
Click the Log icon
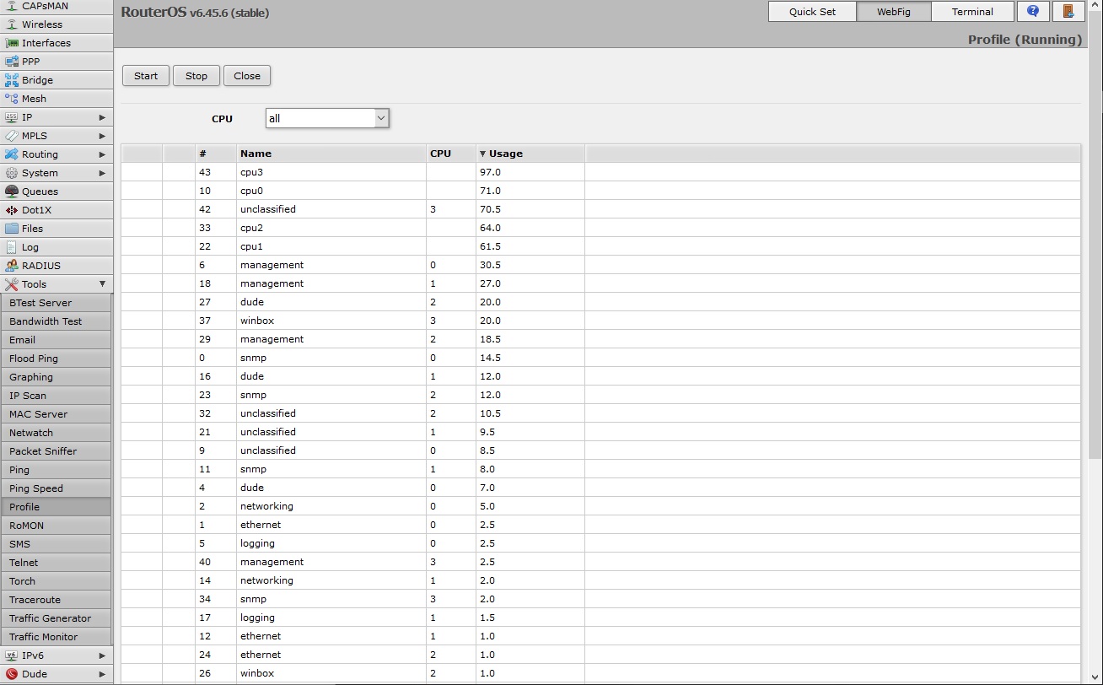[12, 247]
